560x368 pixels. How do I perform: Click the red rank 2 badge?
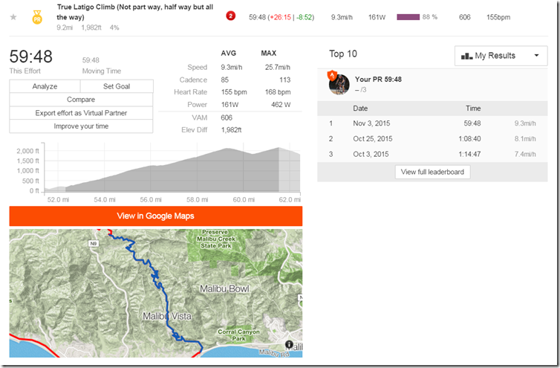[x=230, y=16]
